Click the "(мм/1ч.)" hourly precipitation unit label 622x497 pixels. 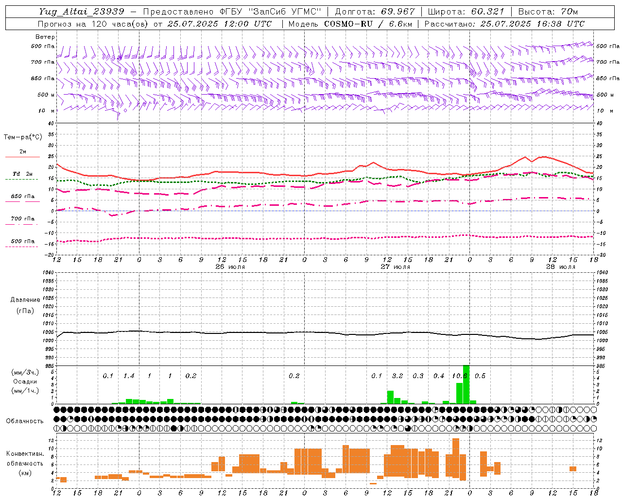(x=25, y=391)
